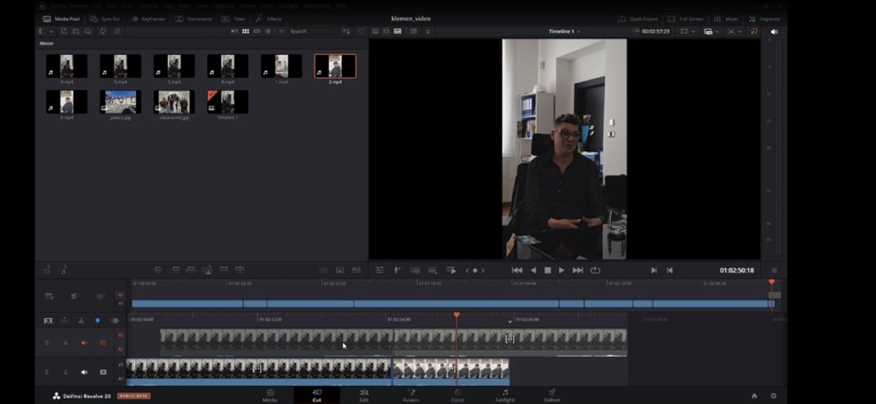
Task: Click the playhead marker in lower timeline
Action: tap(456, 315)
